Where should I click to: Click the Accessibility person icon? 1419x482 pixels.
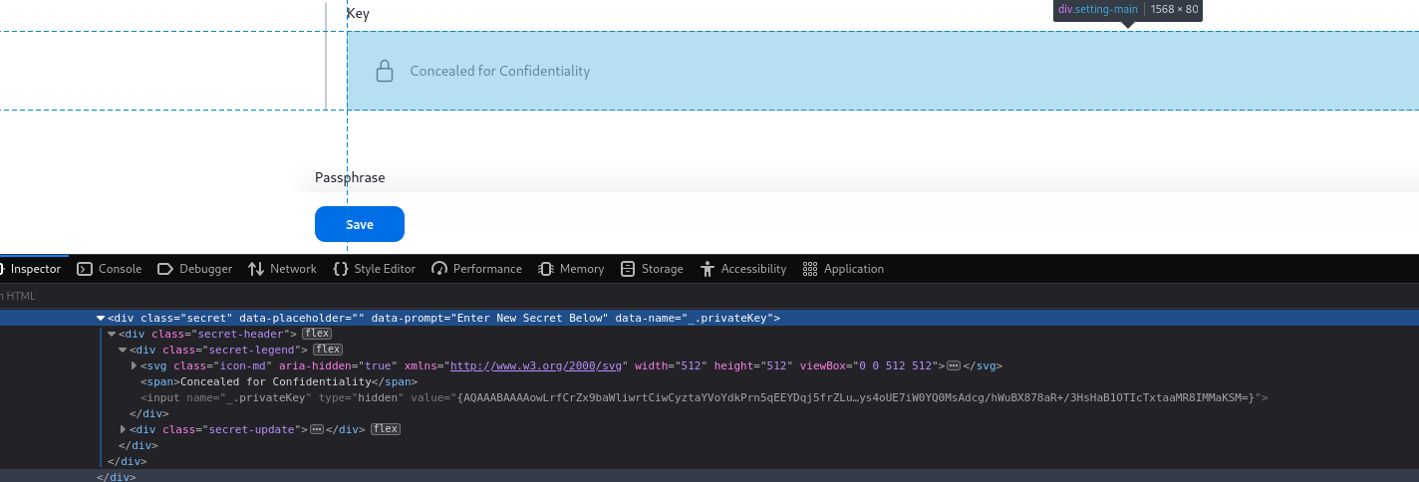coord(708,269)
